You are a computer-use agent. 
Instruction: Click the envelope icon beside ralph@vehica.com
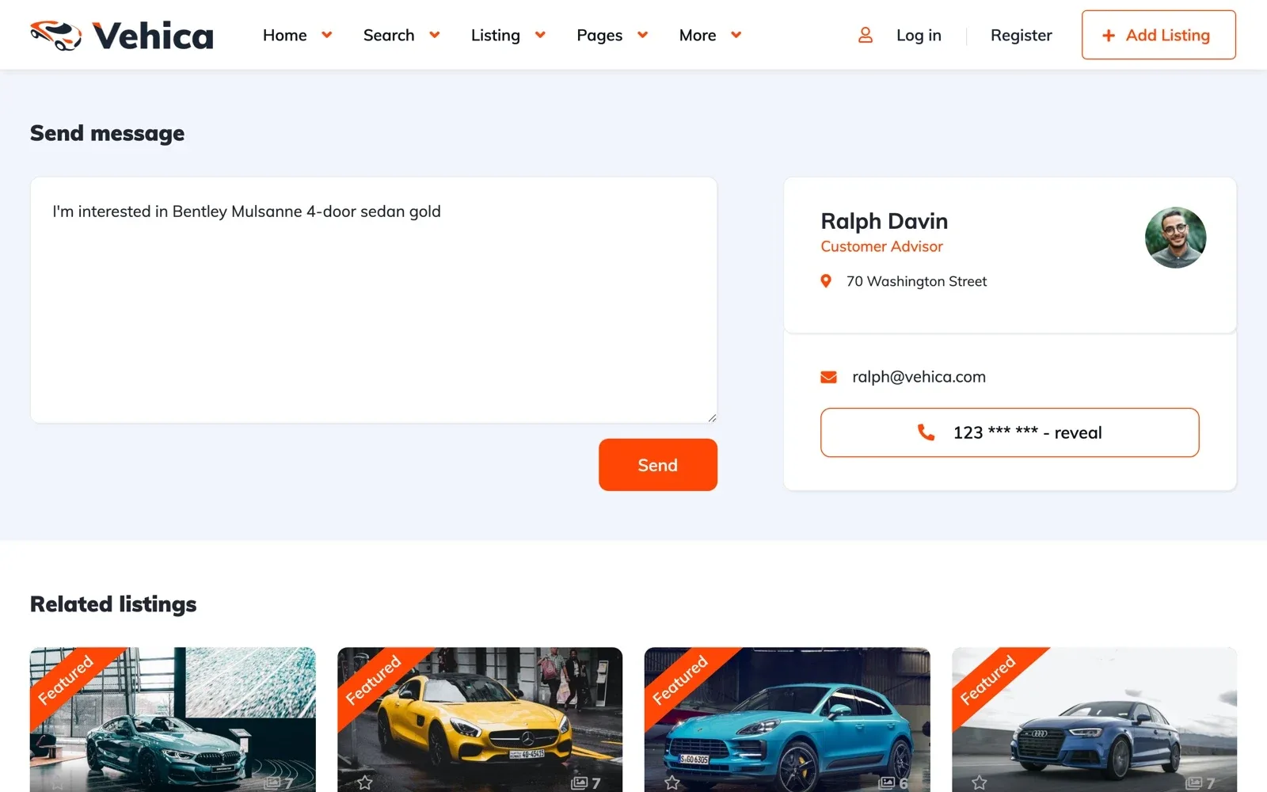[x=828, y=377]
